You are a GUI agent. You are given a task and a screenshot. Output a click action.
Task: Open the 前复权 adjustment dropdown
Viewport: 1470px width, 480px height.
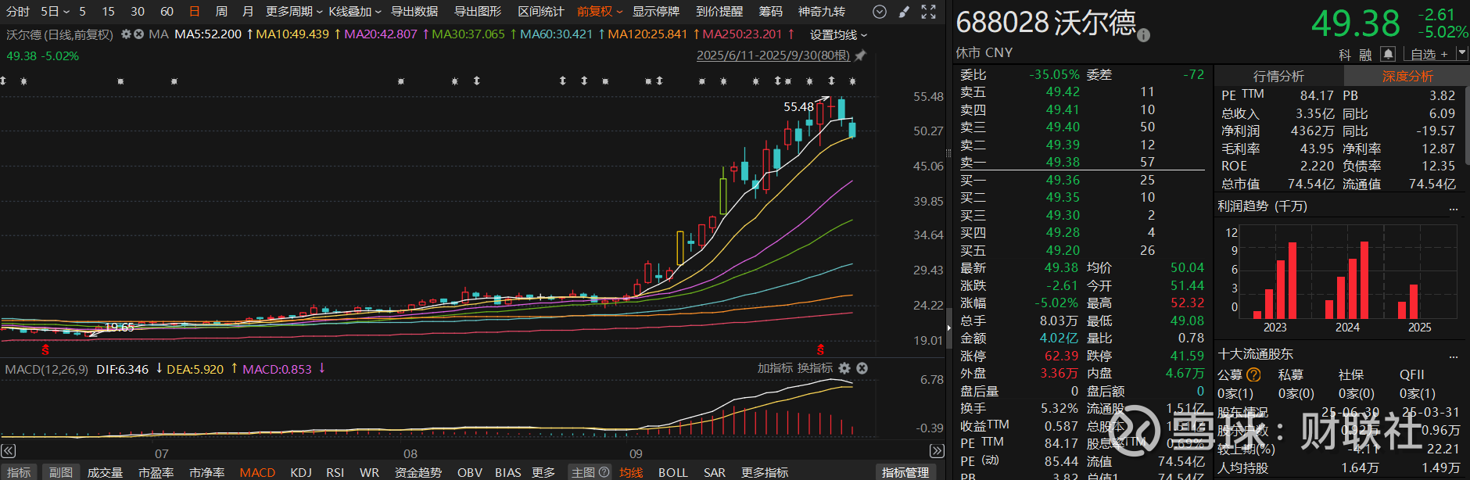tap(600, 12)
